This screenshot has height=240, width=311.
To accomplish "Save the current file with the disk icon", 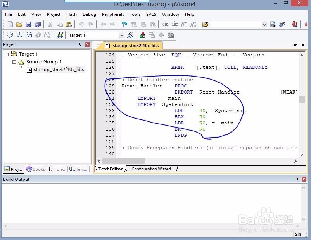I will pyautogui.click(x=29, y=24).
